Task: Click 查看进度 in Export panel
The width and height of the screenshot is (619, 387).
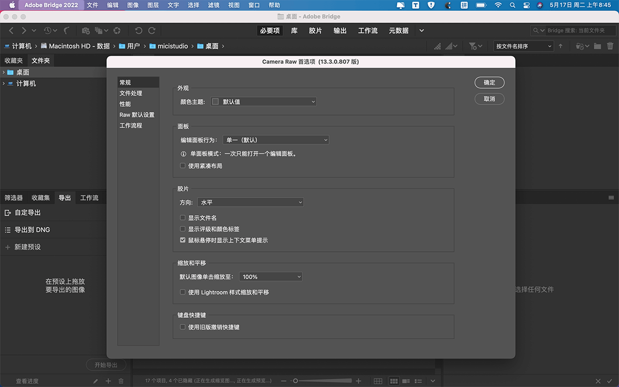Action: point(27,381)
